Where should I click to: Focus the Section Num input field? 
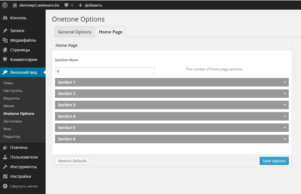tap(105, 71)
